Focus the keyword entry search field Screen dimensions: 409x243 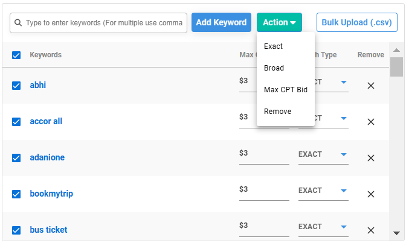pos(104,23)
